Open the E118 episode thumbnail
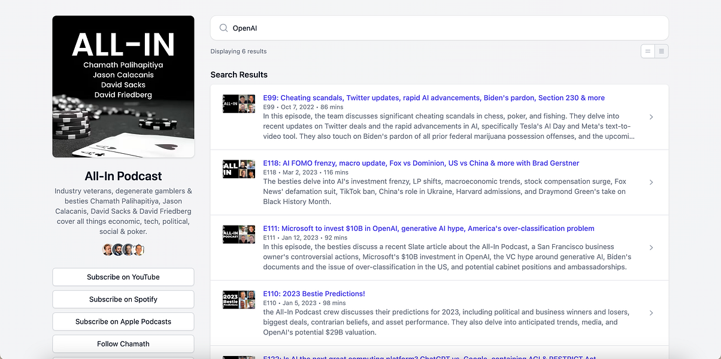 (x=239, y=169)
